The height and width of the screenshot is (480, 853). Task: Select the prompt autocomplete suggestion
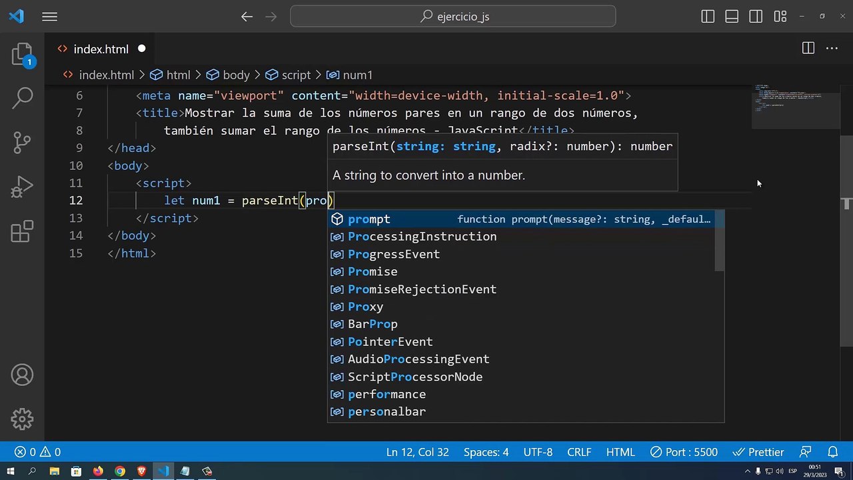369,219
